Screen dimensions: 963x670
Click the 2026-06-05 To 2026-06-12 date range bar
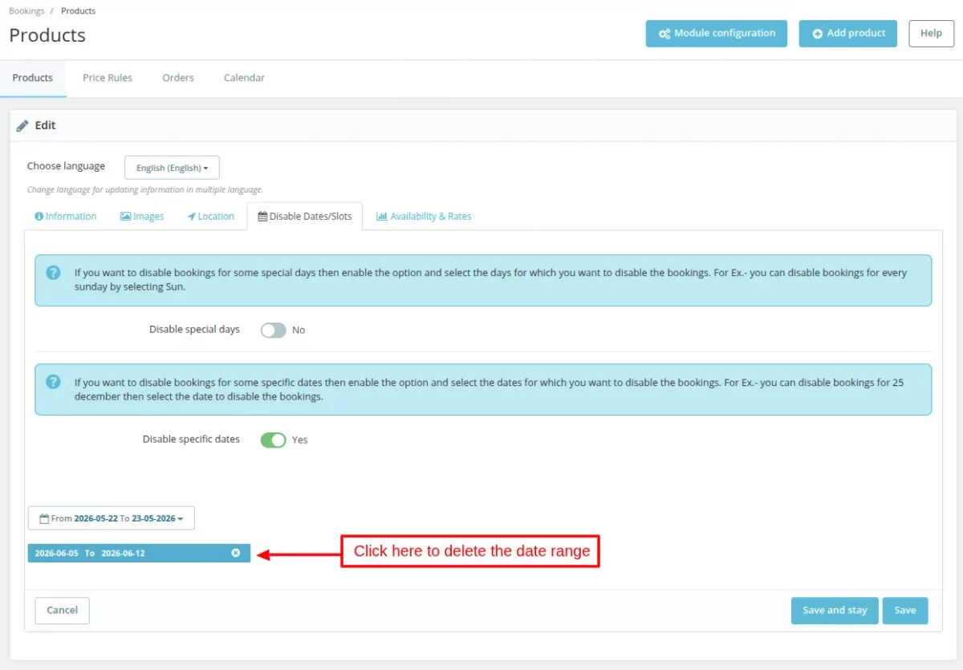[139, 553]
